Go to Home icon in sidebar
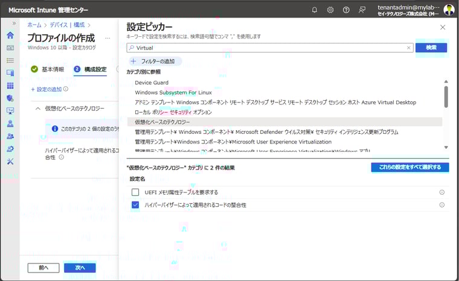The image size is (459, 281). coord(10,35)
